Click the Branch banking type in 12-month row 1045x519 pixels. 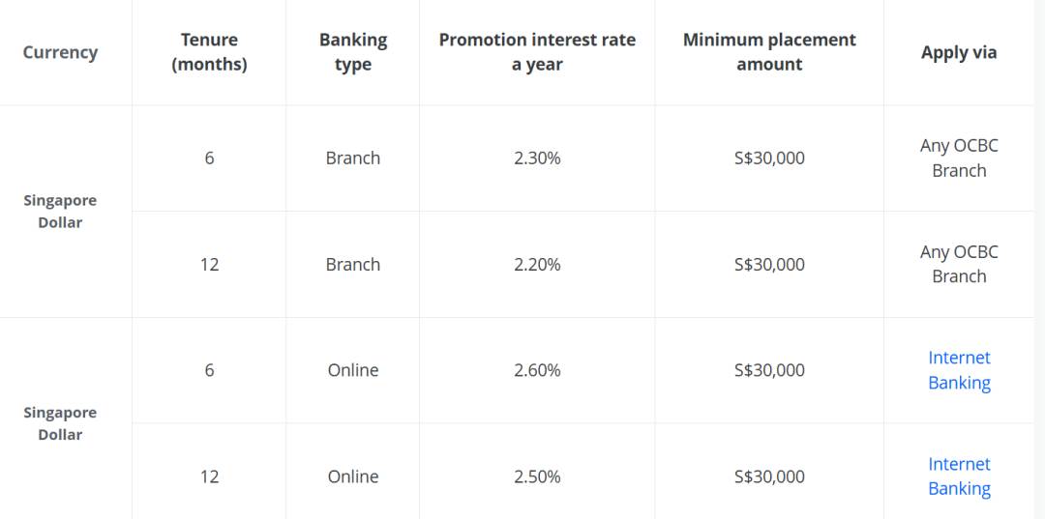pos(353,264)
